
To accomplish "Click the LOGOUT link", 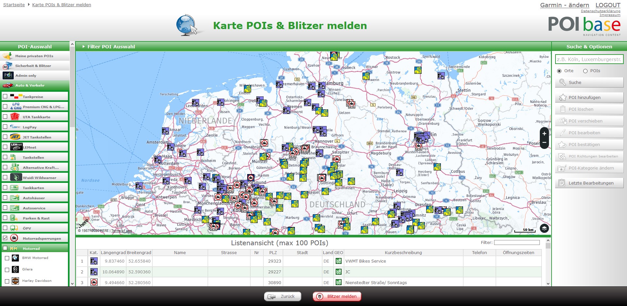I will [608, 5].
